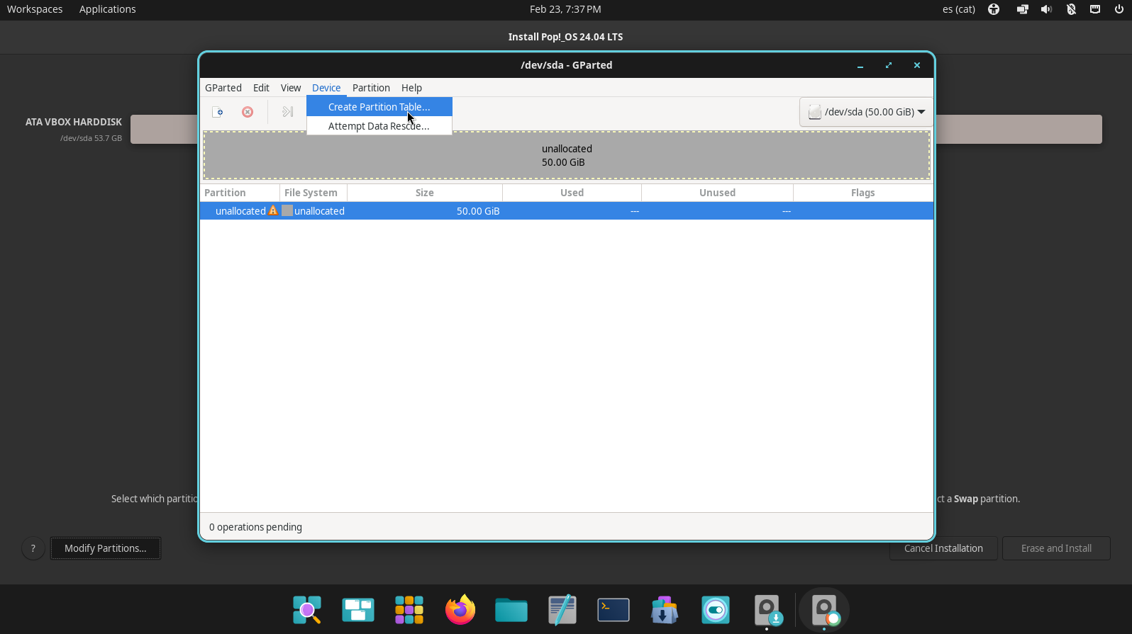Open the es (cat) keyboard layout menu

(x=958, y=9)
